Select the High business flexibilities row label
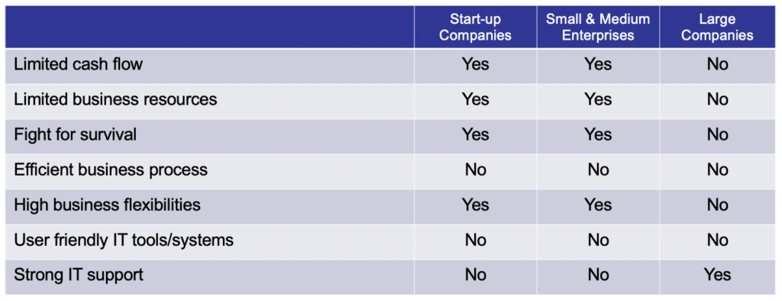The width and height of the screenshot is (782, 301). point(107,206)
